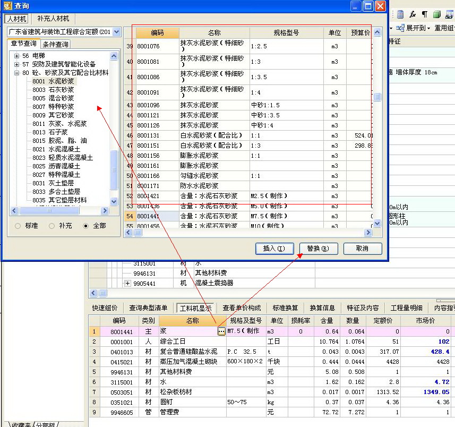Click the 综合工日 cell in row 0001001
The height and width of the screenshot is (427, 455).
[x=192, y=341]
